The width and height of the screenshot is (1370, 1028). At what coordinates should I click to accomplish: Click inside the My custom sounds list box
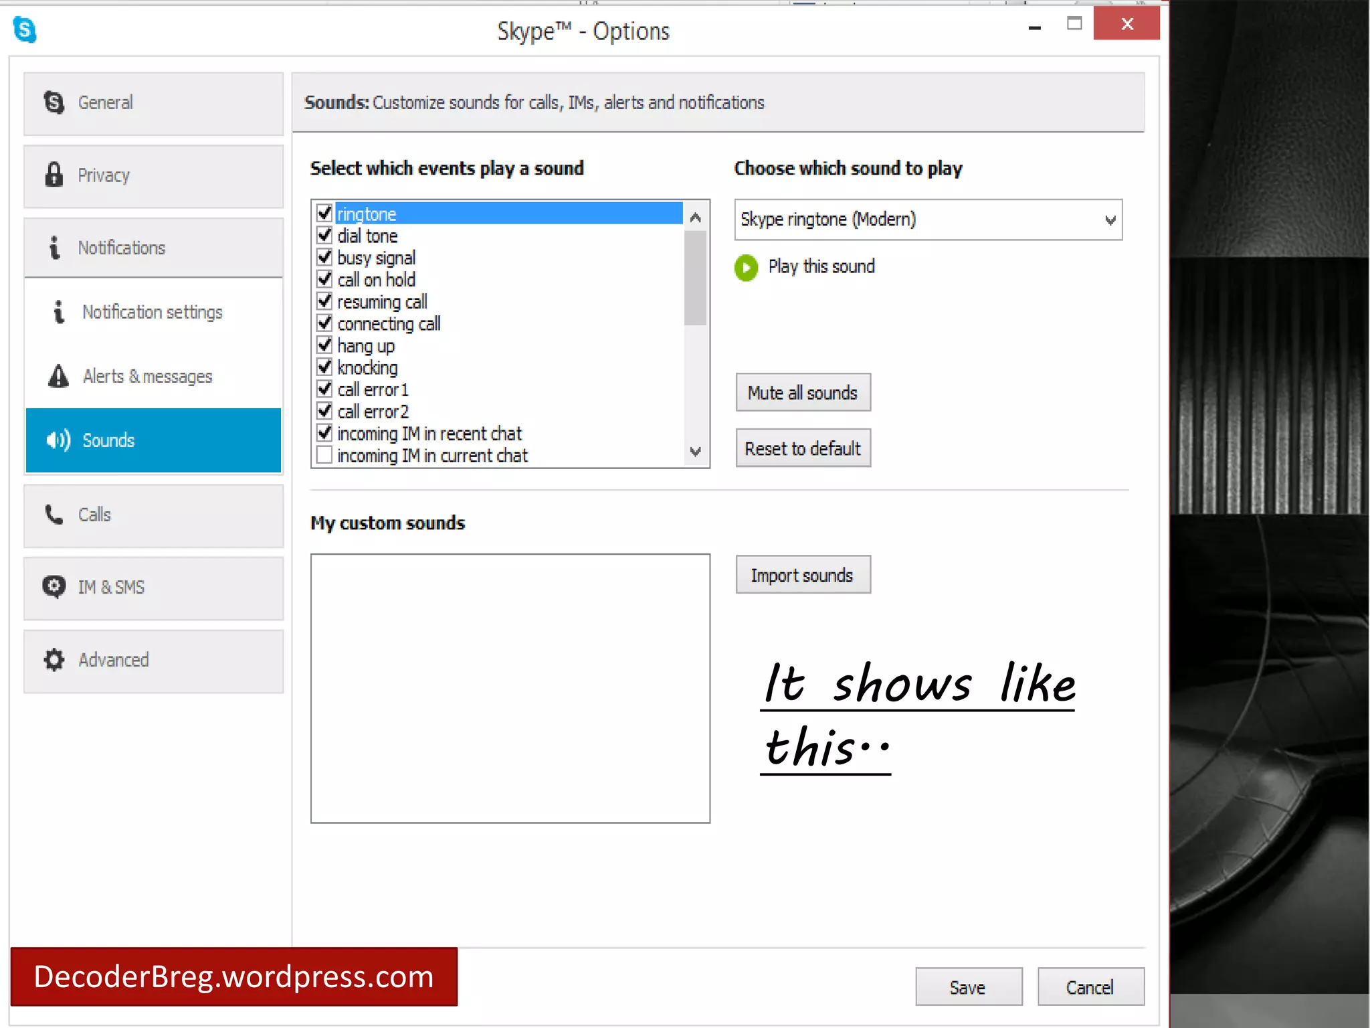coord(510,688)
